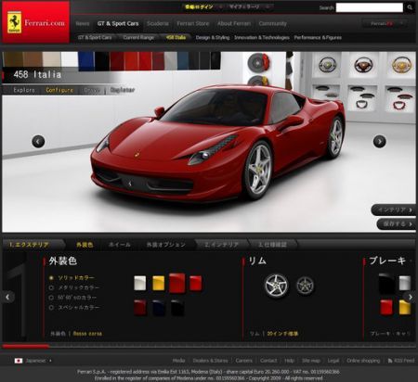Open the Contact footer link
The image size is (418, 382).
268,361
